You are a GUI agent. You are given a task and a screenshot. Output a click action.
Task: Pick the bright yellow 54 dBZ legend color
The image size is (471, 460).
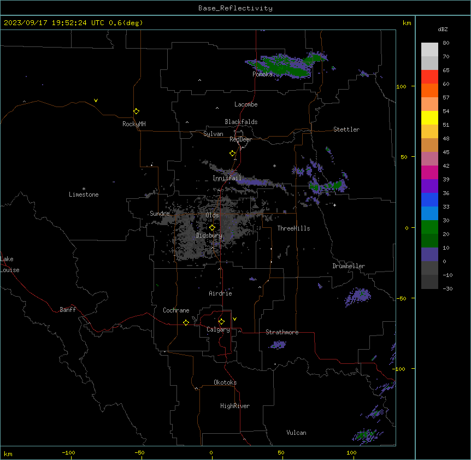coord(429,117)
